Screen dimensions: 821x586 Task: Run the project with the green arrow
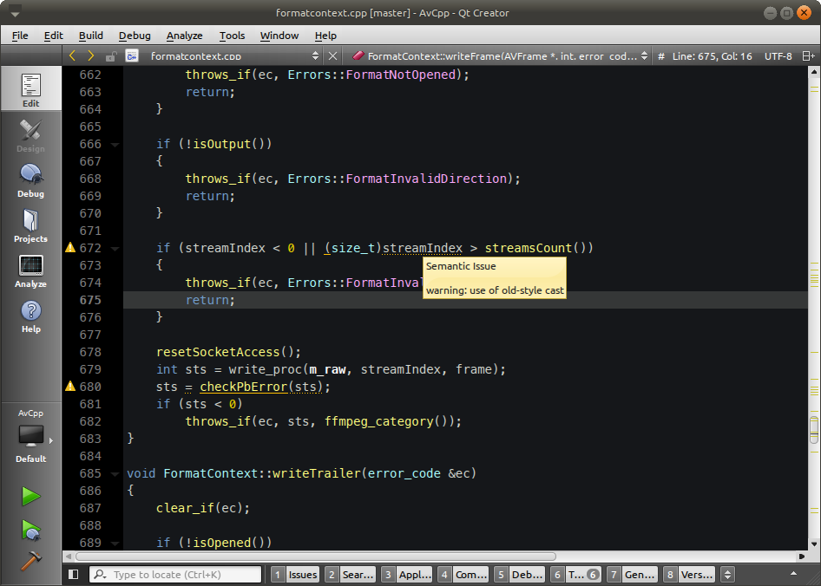[31, 496]
